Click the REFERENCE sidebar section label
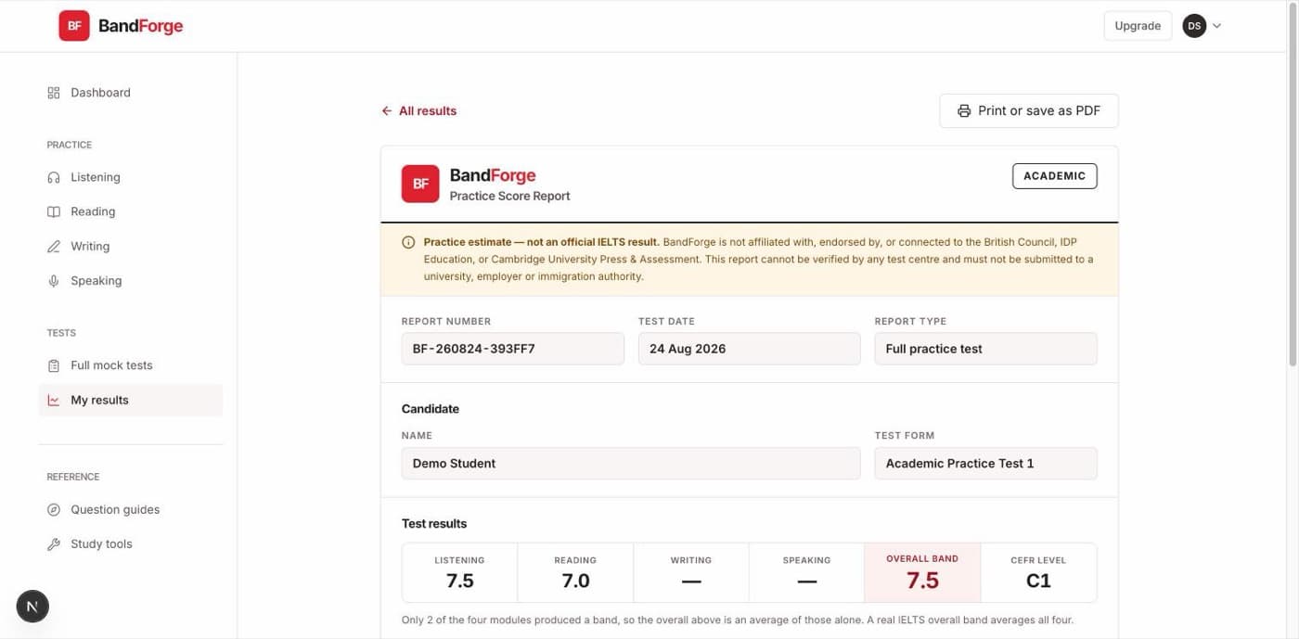 (x=73, y=477)
